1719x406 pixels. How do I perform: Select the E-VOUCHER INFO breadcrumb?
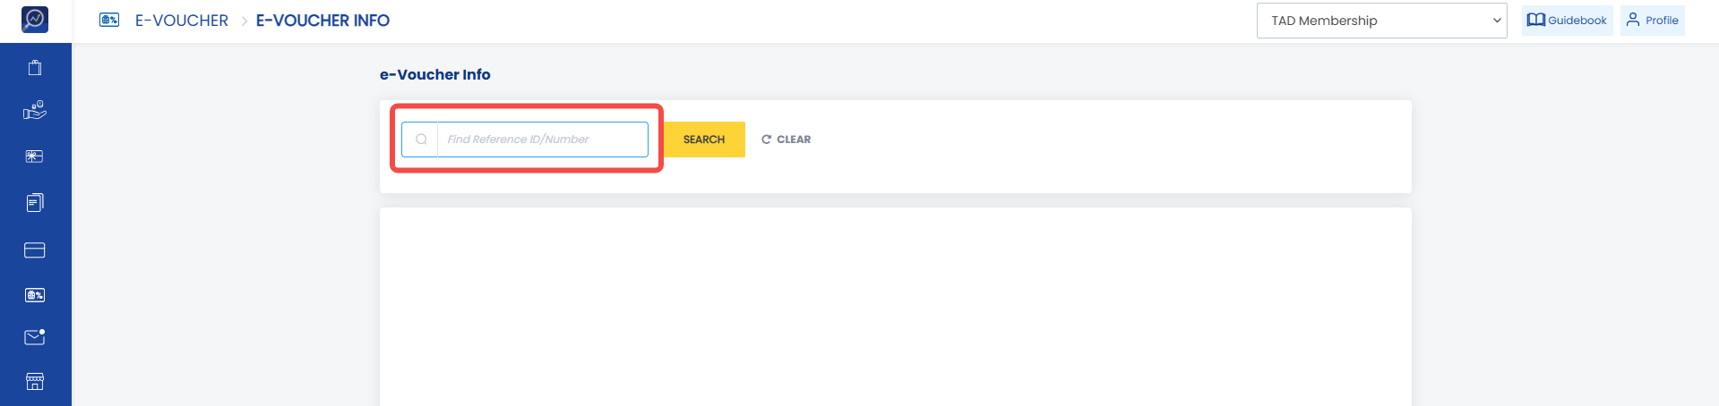[322, 21]
